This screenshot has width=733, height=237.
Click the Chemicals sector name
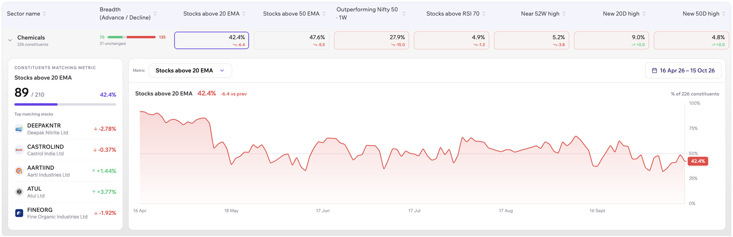point(31,37)
